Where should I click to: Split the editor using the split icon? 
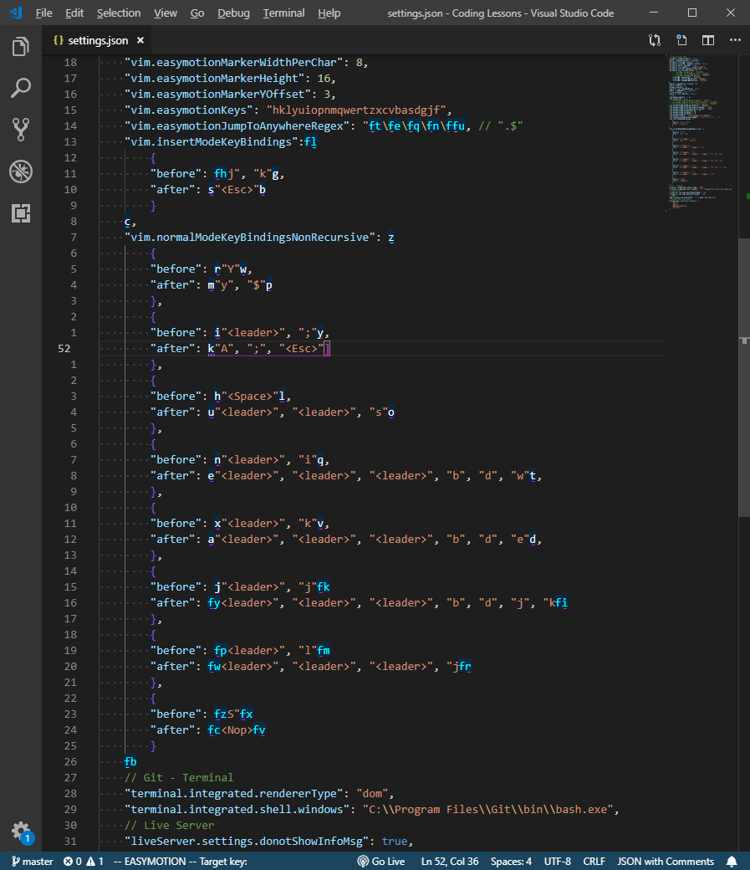coord(707,39)
